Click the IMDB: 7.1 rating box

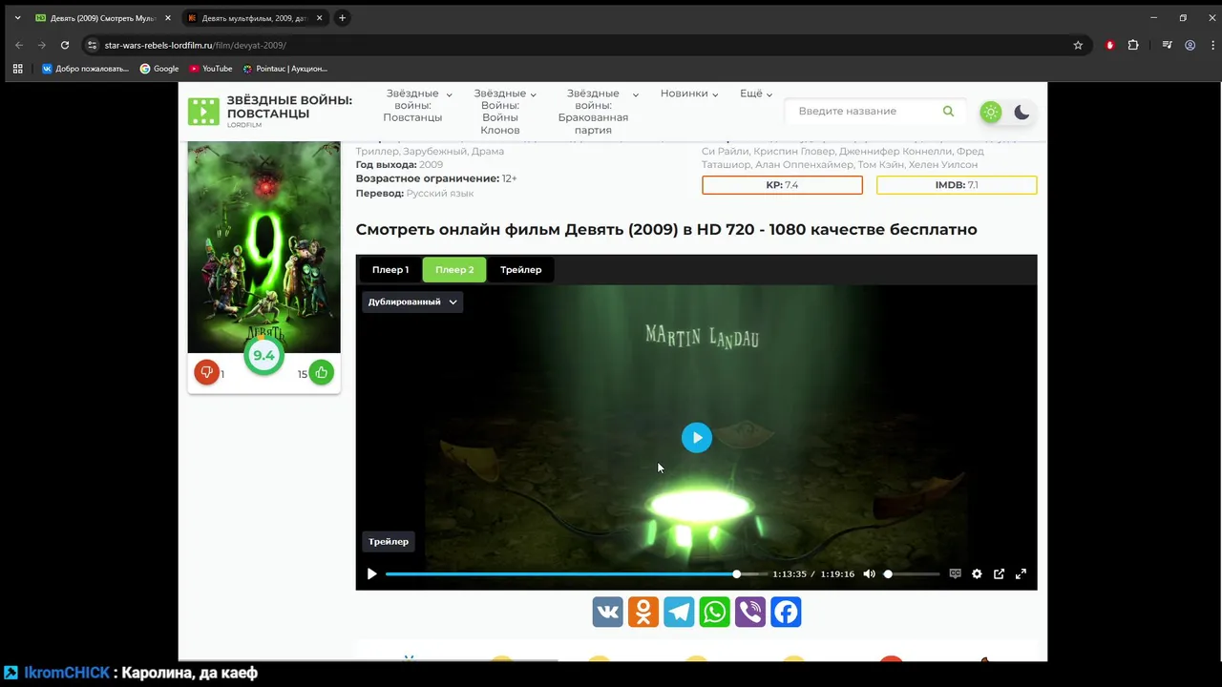[x=957, y=185]
